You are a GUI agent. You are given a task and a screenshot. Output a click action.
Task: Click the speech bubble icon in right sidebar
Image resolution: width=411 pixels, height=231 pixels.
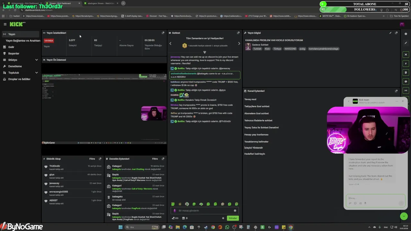(x=406, y=81)
